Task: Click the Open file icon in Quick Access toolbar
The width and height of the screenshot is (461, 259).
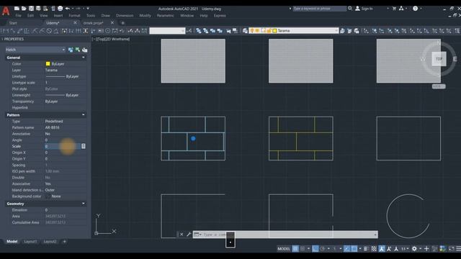Action: 24,9
